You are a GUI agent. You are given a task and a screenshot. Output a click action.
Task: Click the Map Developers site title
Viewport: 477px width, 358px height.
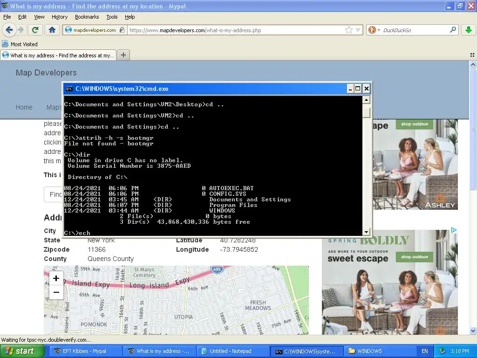coord(46,73)
